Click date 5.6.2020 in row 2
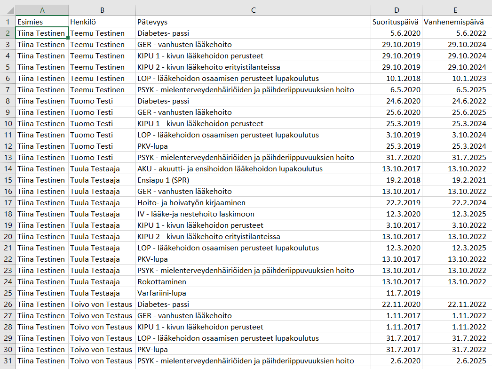 point(397,33)
